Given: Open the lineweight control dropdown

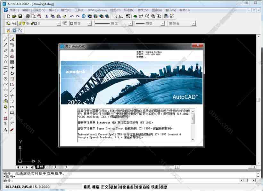Looking at the screenshot, I should pyautogui.click(x=162, y=23).
